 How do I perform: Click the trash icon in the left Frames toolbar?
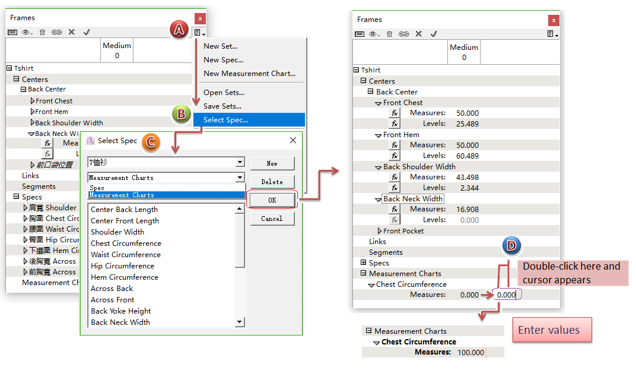[42, 32]
